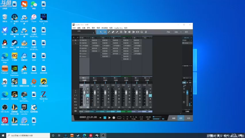Toggle monitor button on channel 1
The width and height of the screenshot is (245, 138).
pos(88,95)
